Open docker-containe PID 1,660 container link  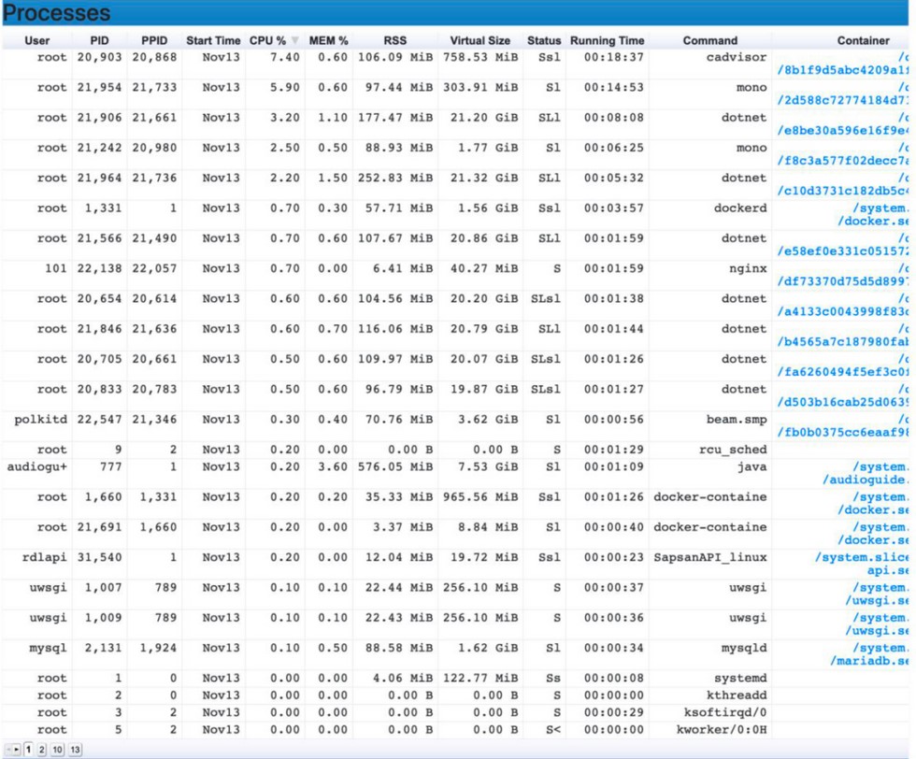(873, 504)
